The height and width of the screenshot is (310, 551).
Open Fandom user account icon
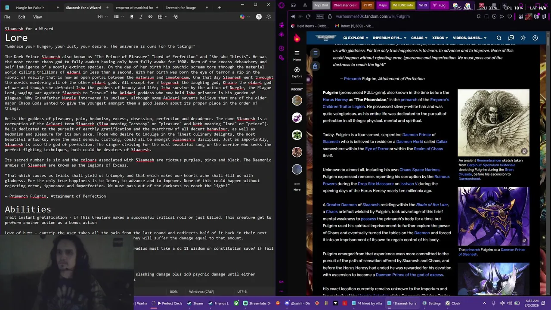click(535, 38)
